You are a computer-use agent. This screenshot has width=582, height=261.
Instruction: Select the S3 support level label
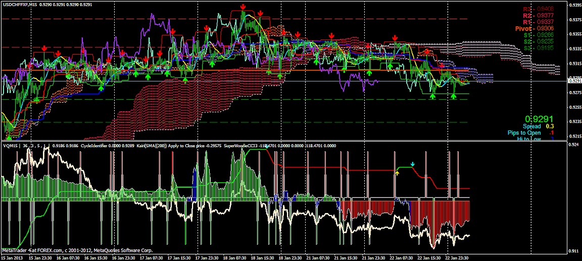pyautogui.click(x=538, y=48)
